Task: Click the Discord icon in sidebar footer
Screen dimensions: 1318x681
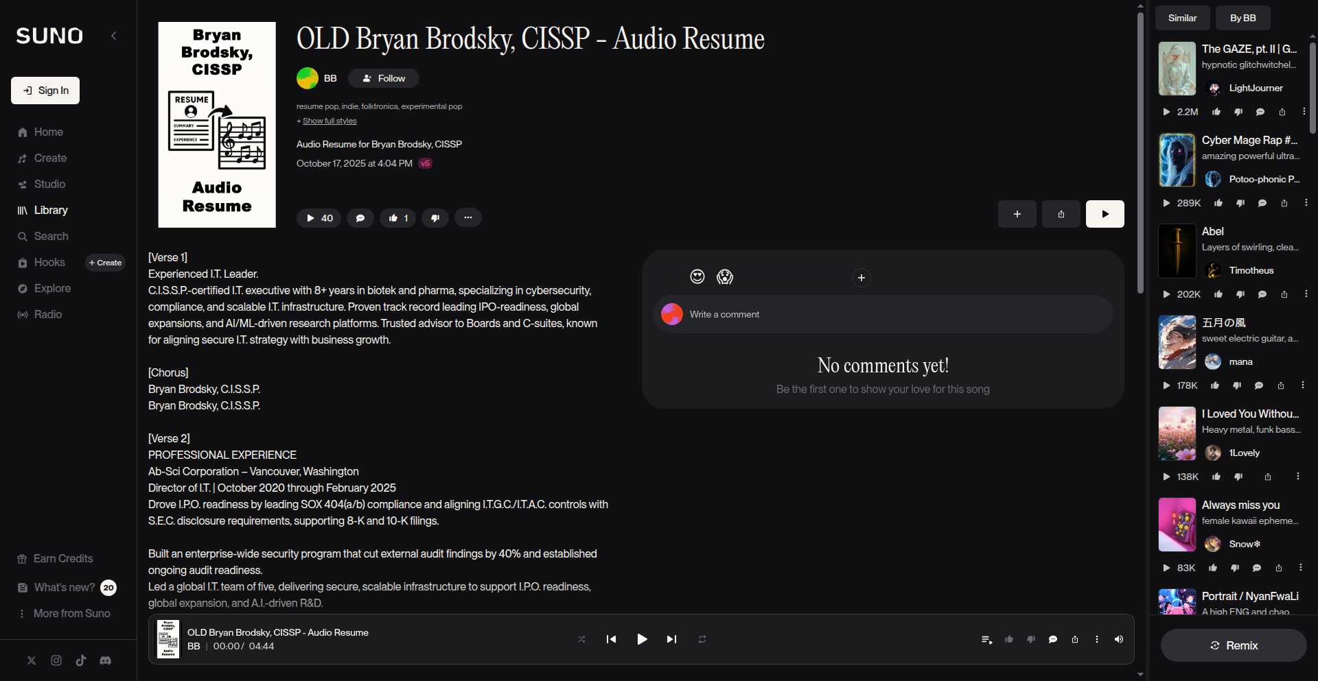Action: pyautogui.click(x=105, y=660)
